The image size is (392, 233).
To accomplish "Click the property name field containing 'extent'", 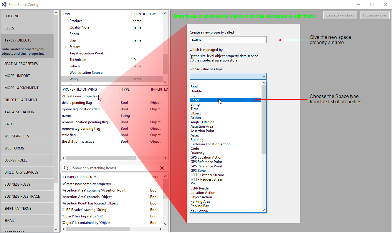I will [228, 39].
